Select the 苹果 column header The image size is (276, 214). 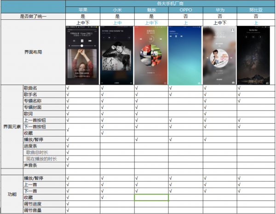tap(83, 10)
